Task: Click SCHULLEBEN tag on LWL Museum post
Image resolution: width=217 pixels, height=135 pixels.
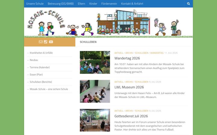Action: [x=142, y=82]
